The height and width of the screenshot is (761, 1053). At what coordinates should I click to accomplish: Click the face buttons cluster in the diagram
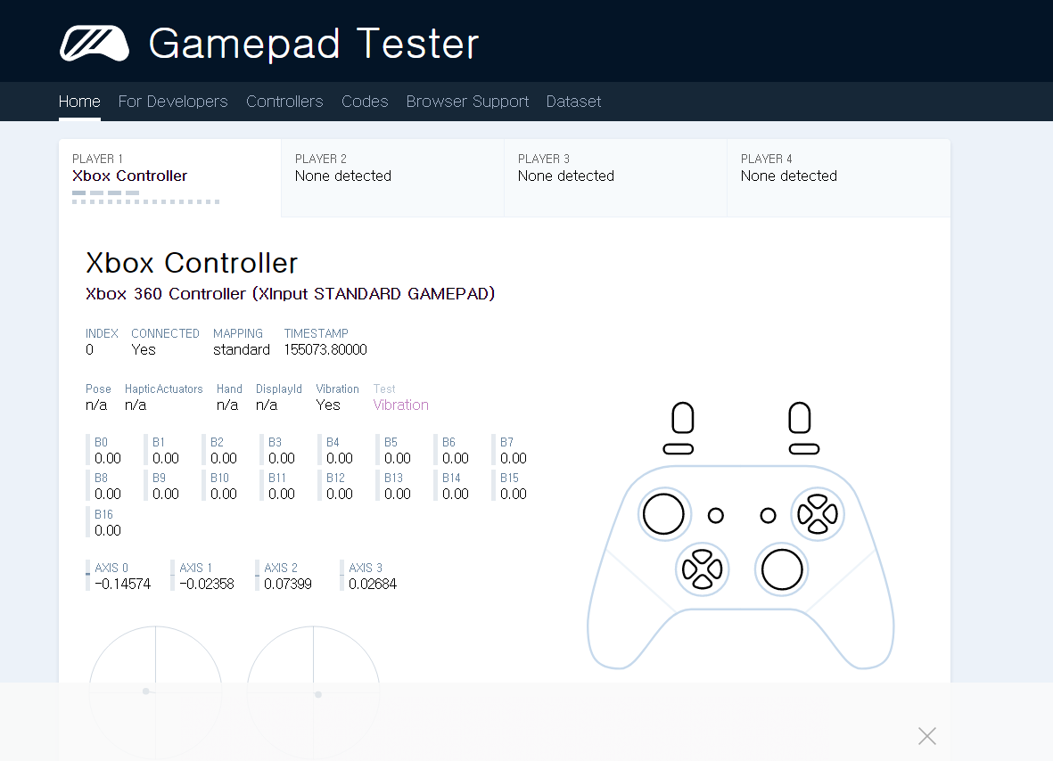tap(818, 515)
